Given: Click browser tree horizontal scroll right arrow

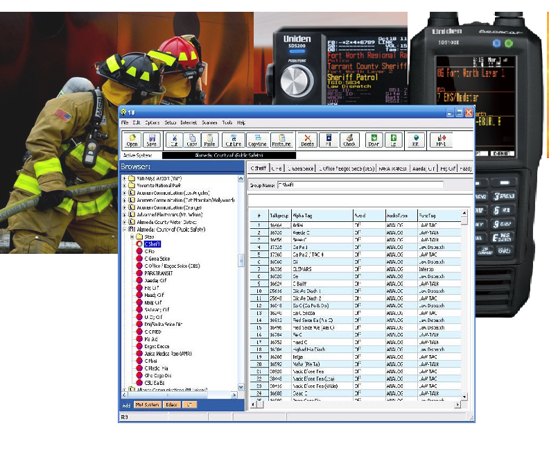Looking at the screenshot, I should (x=234, y=395).
